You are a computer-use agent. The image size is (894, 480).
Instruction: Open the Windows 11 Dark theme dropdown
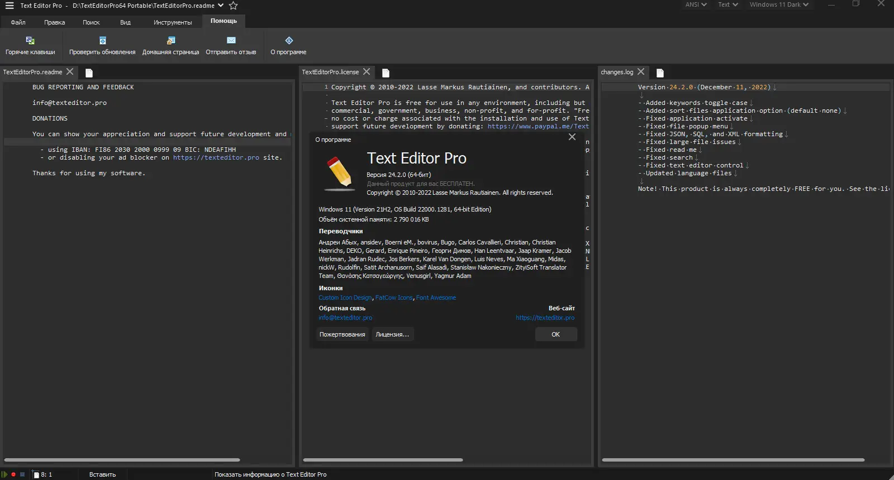coord(779,4)
